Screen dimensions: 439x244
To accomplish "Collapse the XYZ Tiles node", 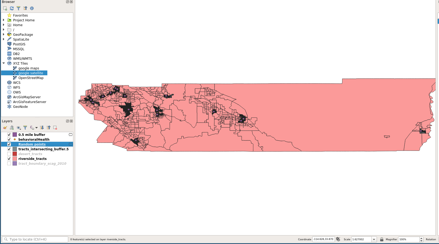I will coord(3,63).
